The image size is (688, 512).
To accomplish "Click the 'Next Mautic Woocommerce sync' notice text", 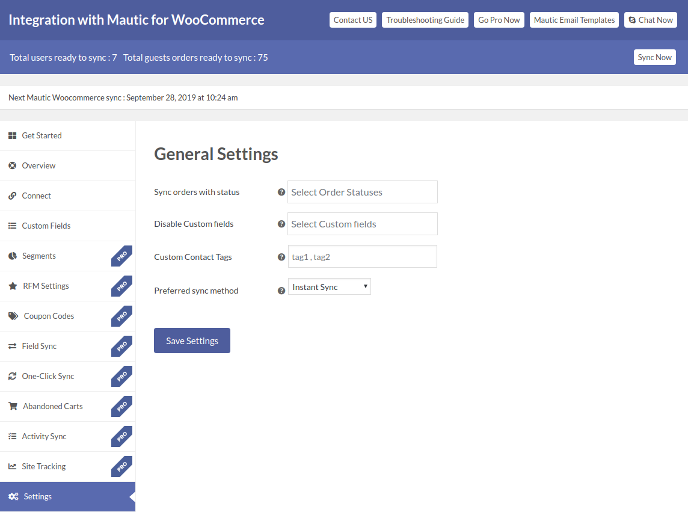I will [123, 97].
